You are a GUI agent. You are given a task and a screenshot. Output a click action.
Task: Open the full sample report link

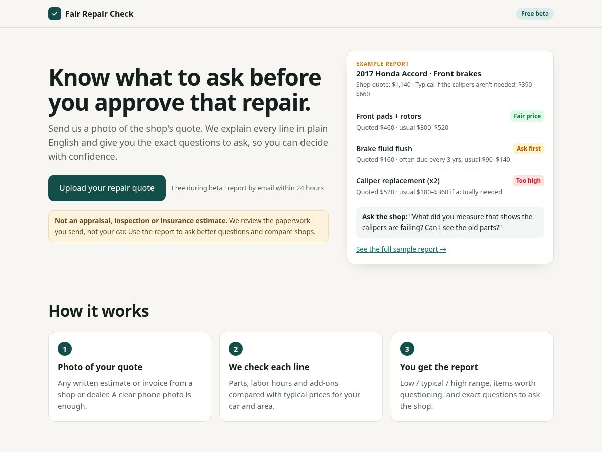click(x=401, y=249)
